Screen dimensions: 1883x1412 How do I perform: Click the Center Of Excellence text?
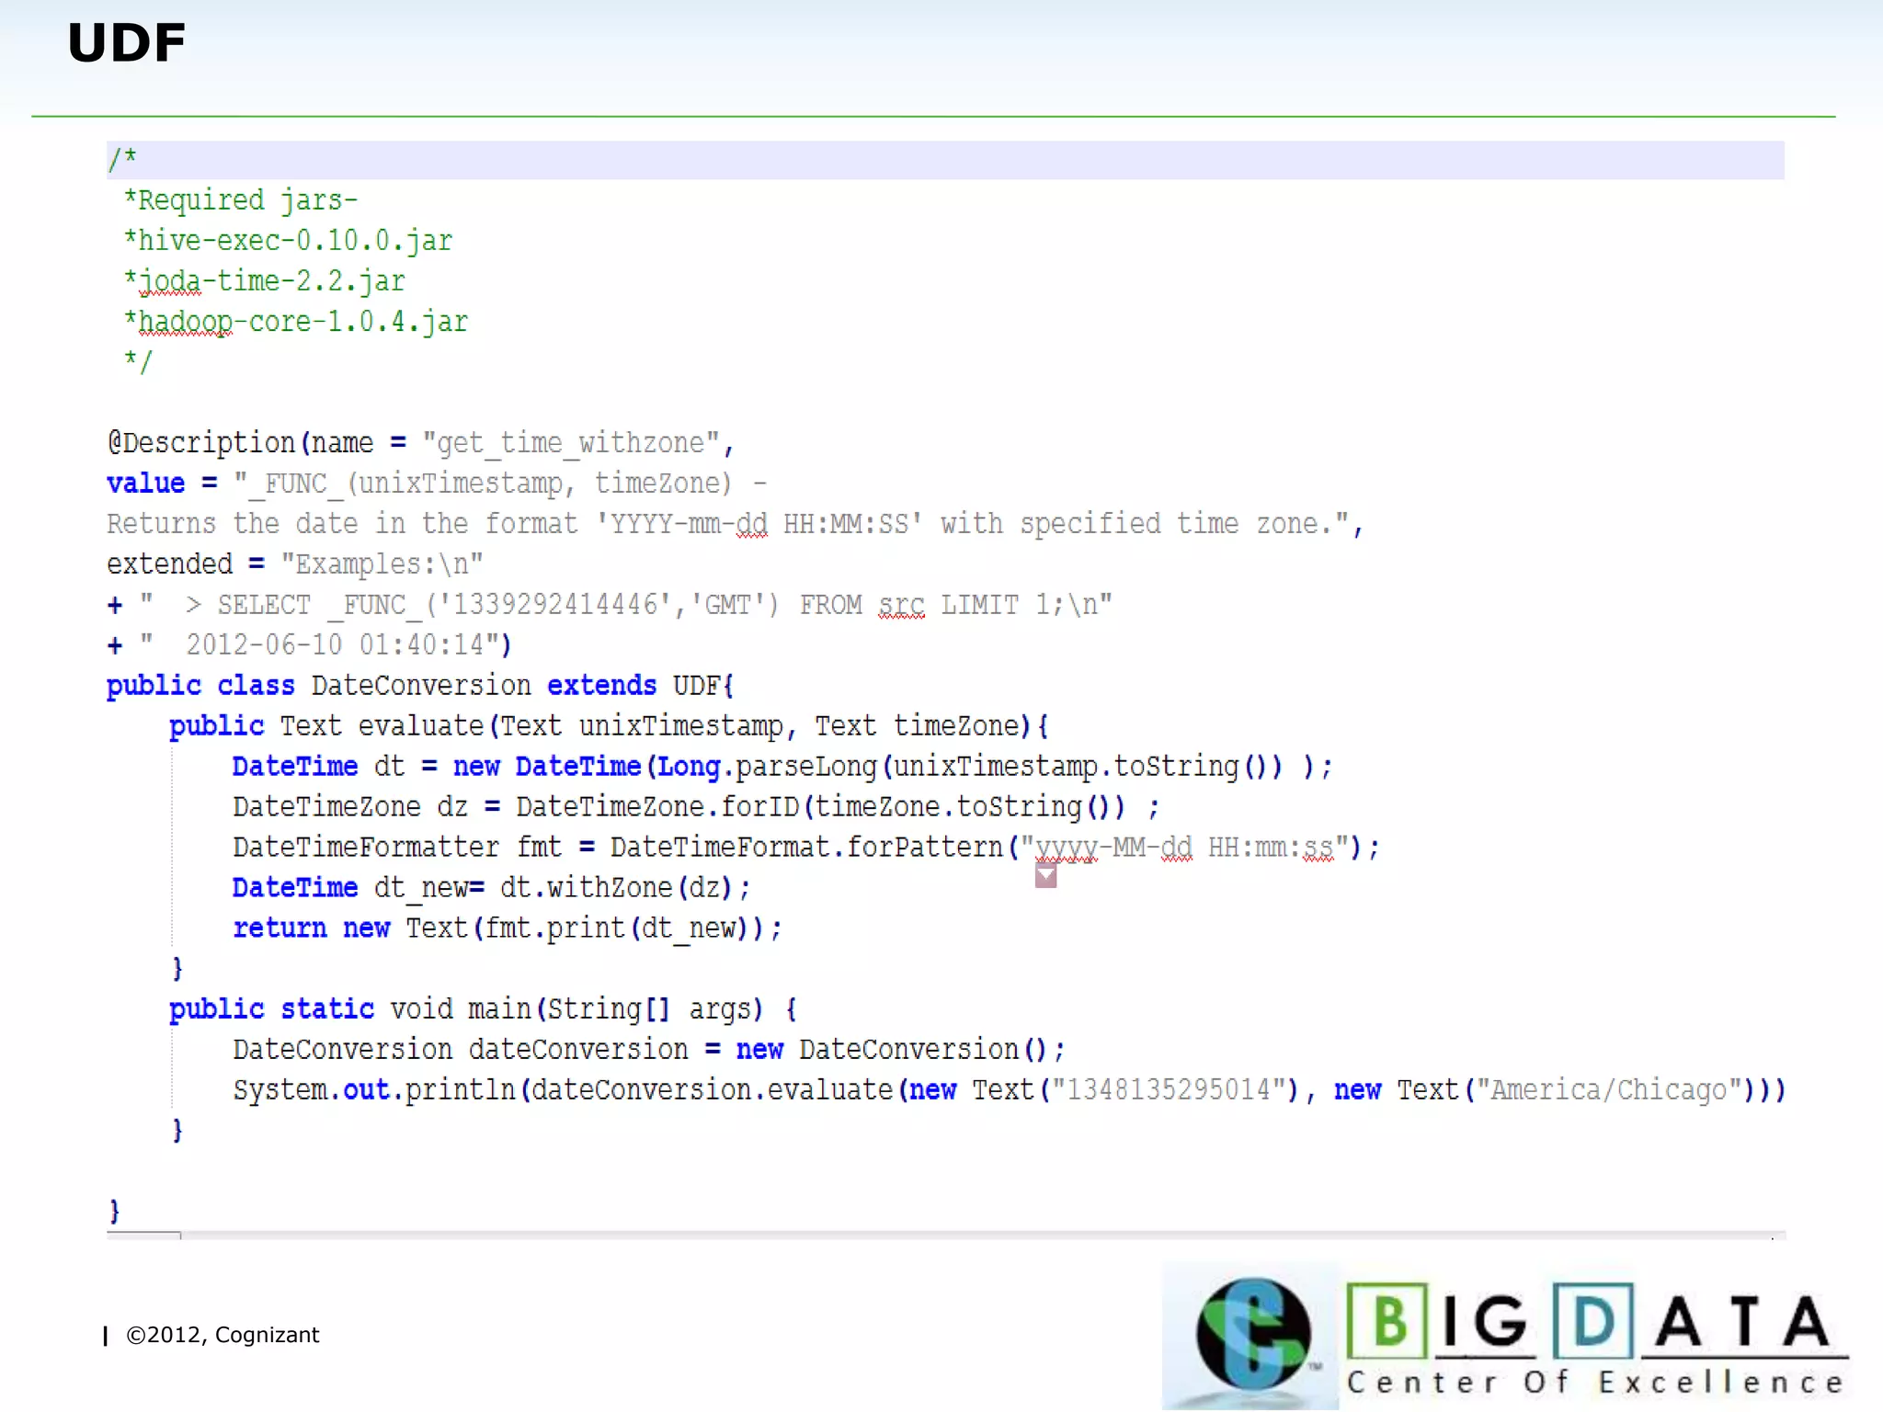(x=1594, y=1383)
